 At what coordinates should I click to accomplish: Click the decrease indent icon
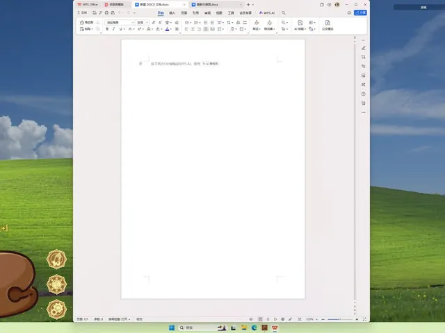pos(206,22)
